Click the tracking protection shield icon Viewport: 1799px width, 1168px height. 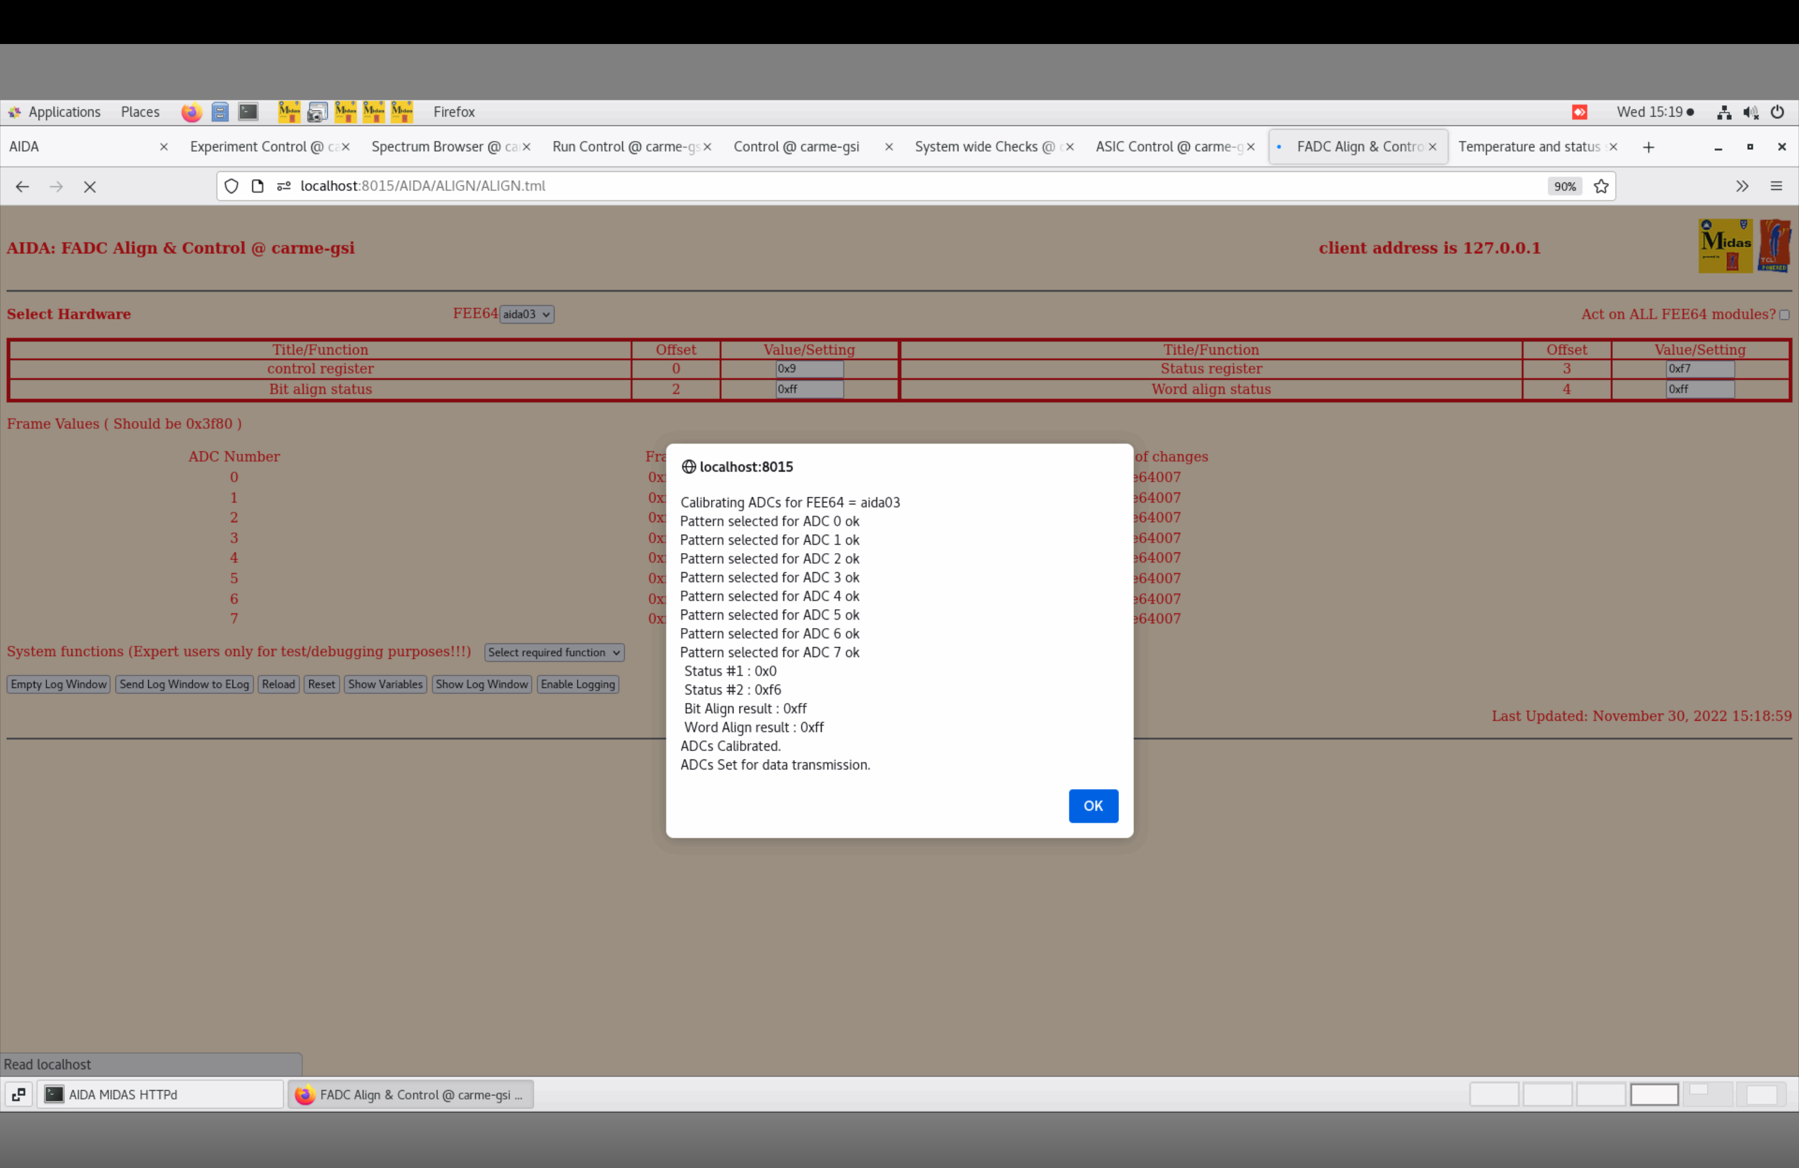coord(231,186)
